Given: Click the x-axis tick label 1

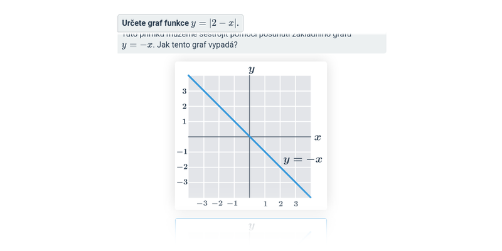Looking at the screenshot, I should click(265, 204).
